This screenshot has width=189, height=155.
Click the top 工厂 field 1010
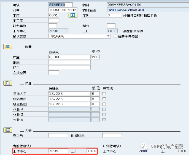[x=112, y=31]
